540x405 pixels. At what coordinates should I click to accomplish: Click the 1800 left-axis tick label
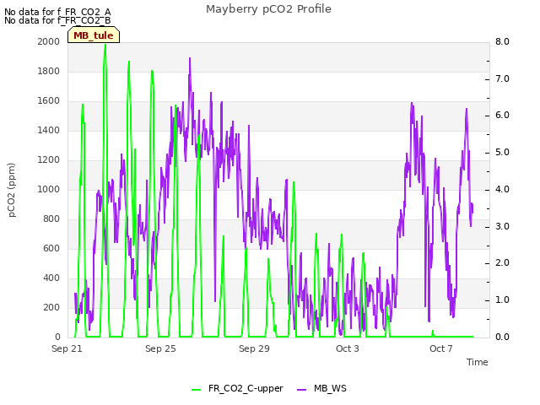[49, 71]
